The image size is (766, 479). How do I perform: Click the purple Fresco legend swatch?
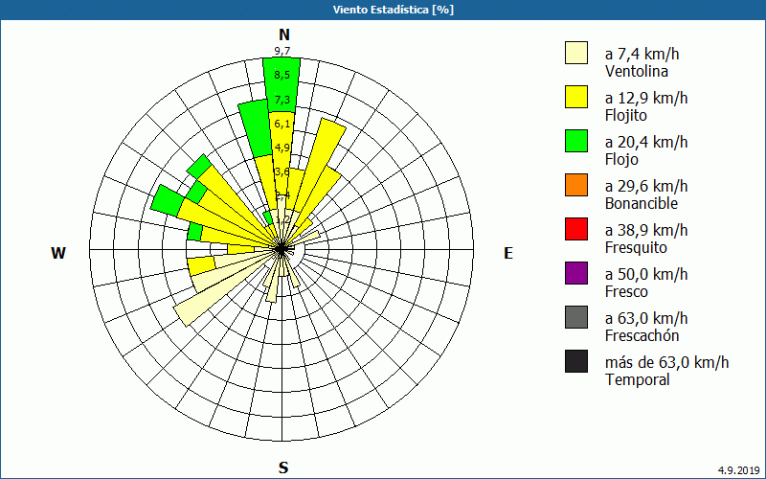click(x=576, y=273)
